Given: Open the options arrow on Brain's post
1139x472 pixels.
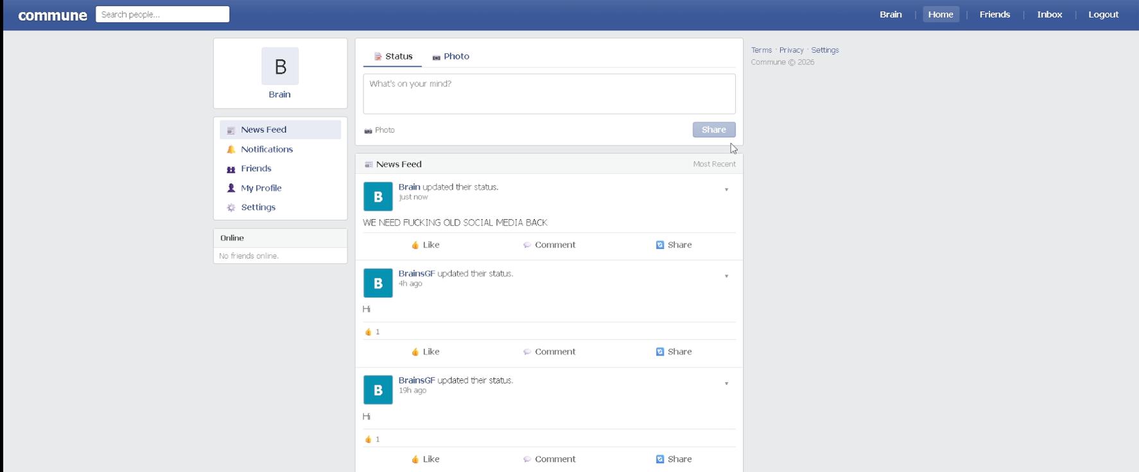Looking at the screenshot, I should pyautogui.click(x=726, y=190).
